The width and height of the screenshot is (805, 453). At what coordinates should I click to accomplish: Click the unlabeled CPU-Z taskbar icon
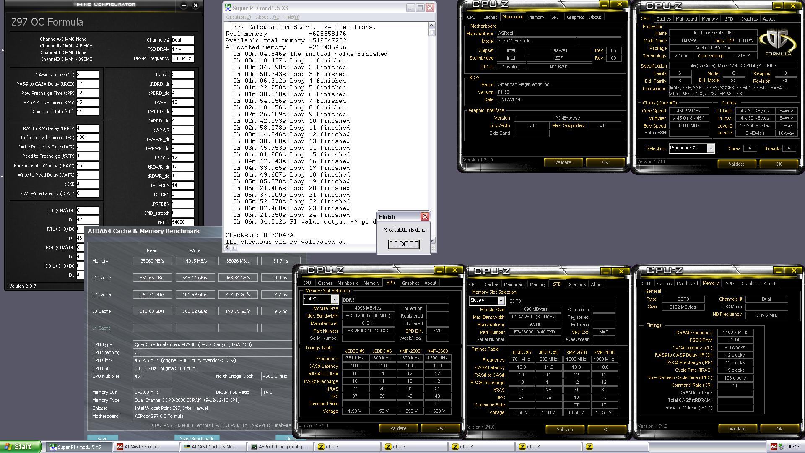tap(589, 447)
